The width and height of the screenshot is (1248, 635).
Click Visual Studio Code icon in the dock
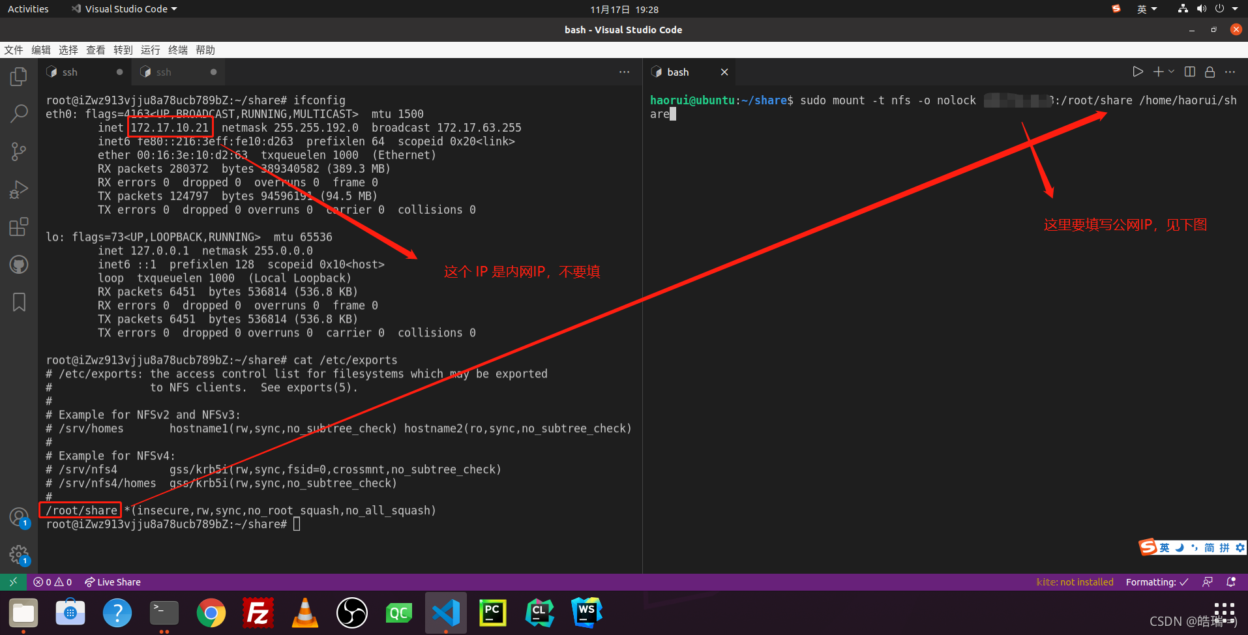446,613
